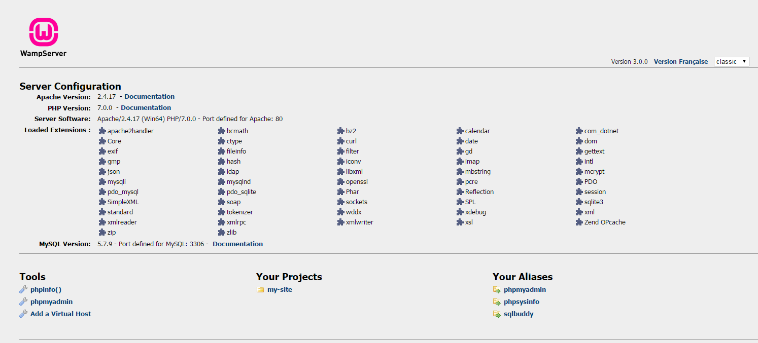Click the puzzle icon beside sqlite3
This screenshot has height=343, width=758.
tap(579, 202)
